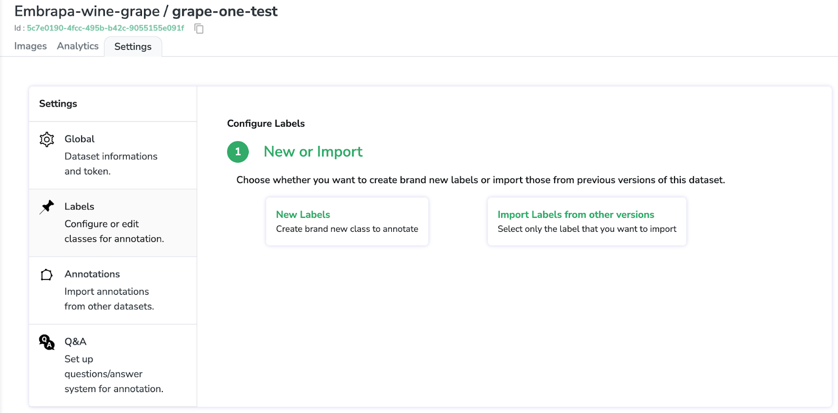The image size is (838, 413).
Task: Open Annotations import section
Action: pos(113,291)
